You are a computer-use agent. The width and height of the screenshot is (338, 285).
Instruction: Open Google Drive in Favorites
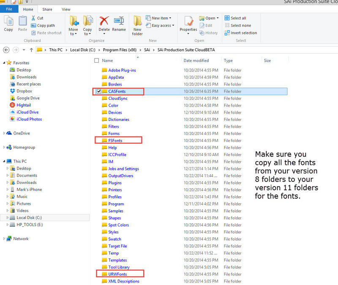point(25,98)
